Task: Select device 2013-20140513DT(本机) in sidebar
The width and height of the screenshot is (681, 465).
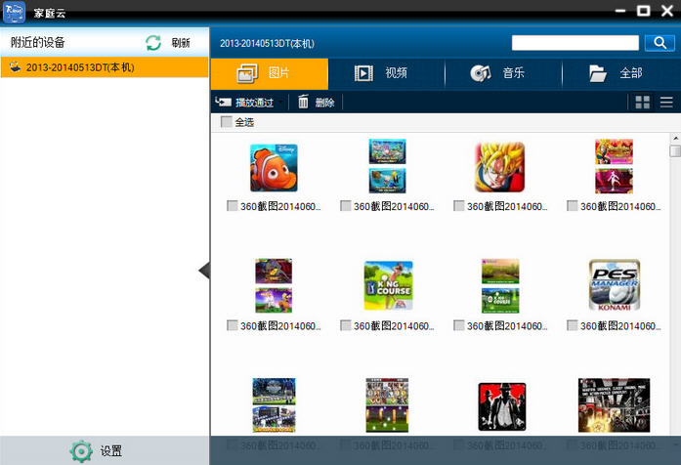Action: tap(105, 67)
